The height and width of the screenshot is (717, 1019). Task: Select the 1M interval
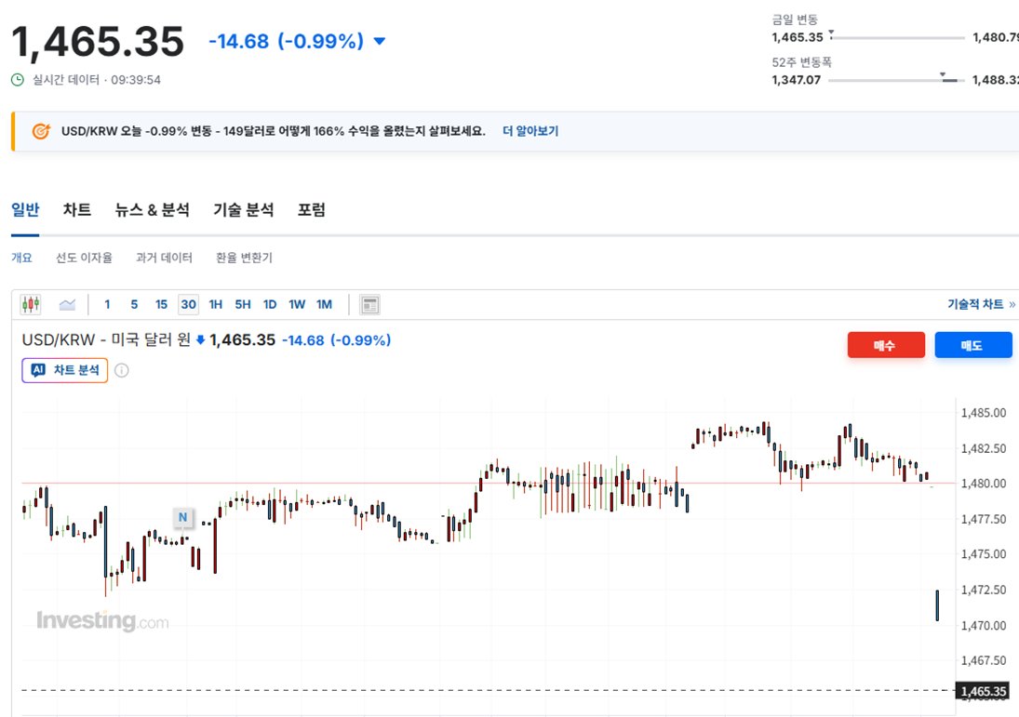click(324, 305)
